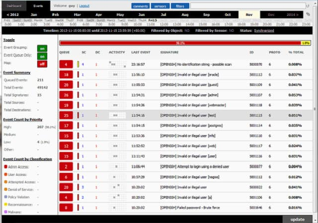Click yellow priority marker on possible scan row
Screen dimensions: 318x223
78,64
